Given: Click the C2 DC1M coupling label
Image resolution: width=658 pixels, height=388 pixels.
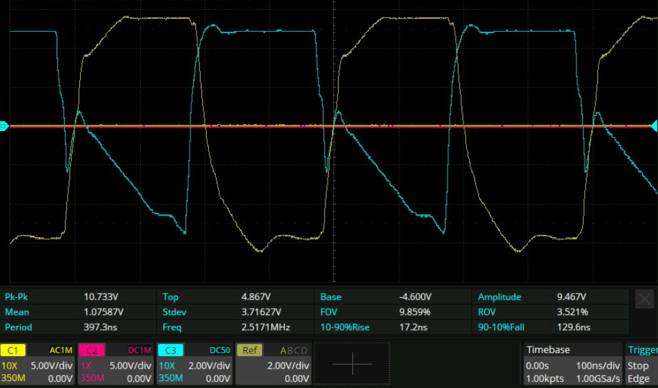Looking at the screenshot, I should 138,350.
